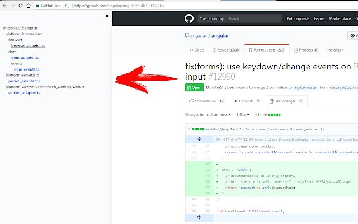
Task: Open parse5_adapter.ts in file tree
Action: click(24, 81)
